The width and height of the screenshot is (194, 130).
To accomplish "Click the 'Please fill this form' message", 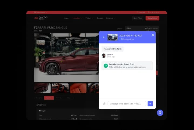I will pyautogui.click(x=113, y=49).
